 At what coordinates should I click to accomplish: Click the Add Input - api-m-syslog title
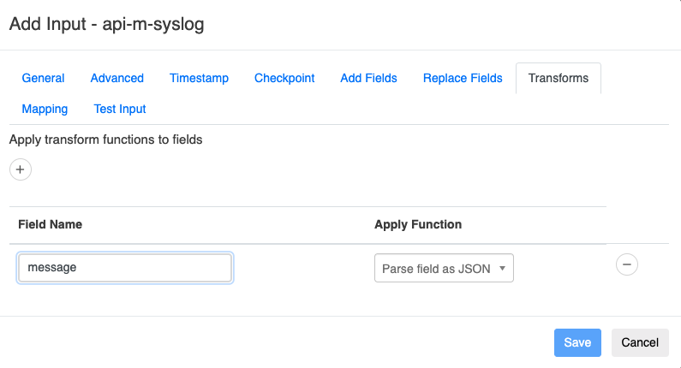[x=106, y=23]
